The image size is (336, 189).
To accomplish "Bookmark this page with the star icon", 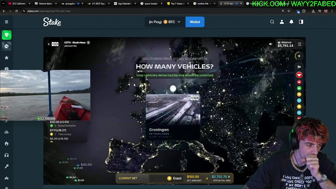I will click(x=289, y=11).
